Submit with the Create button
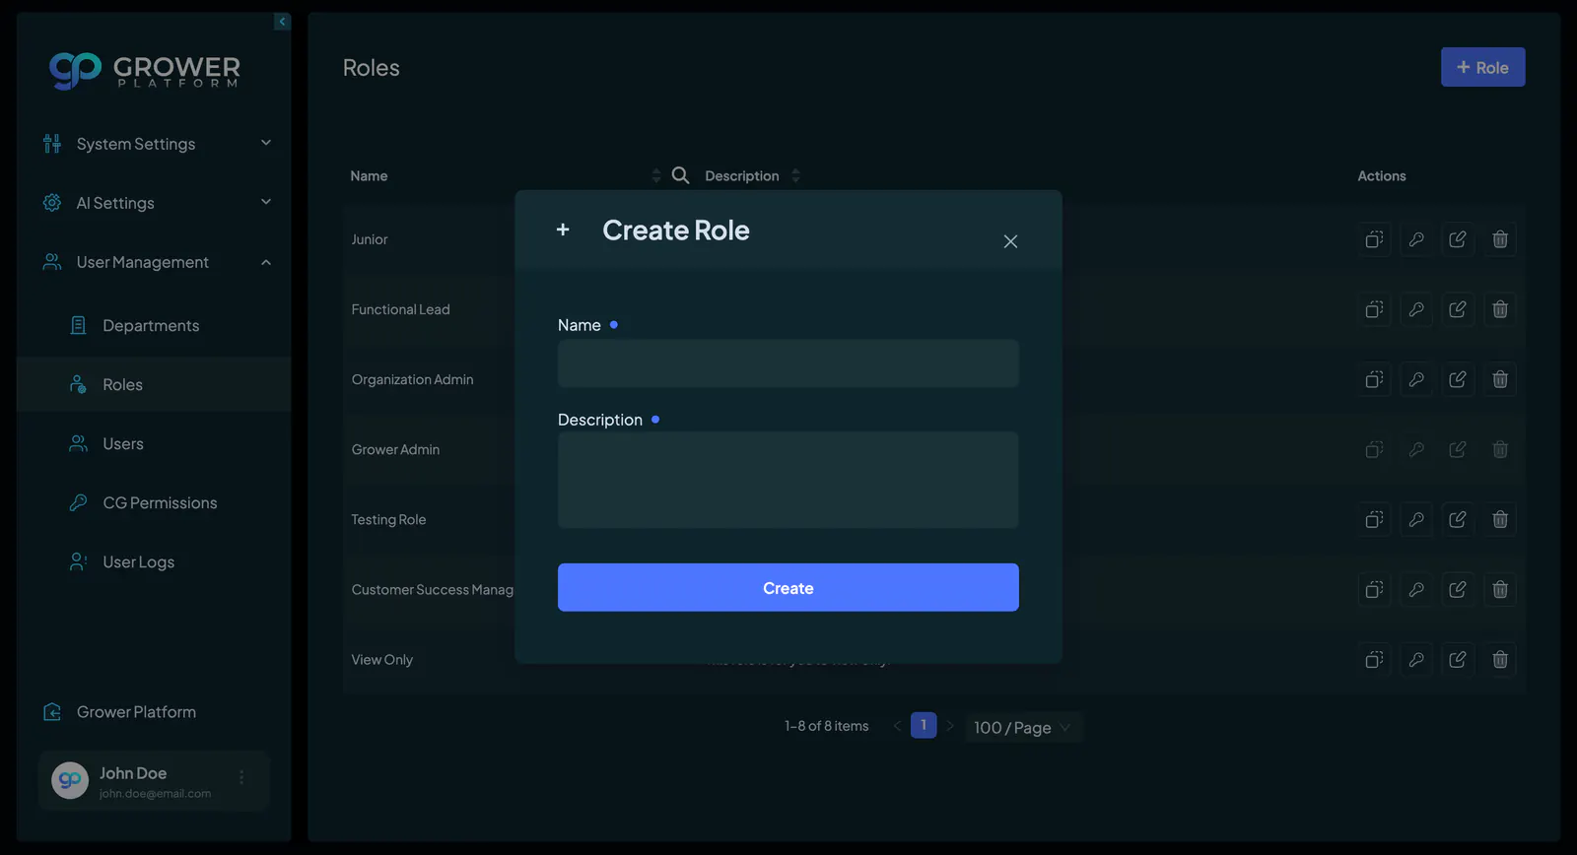 788,588
